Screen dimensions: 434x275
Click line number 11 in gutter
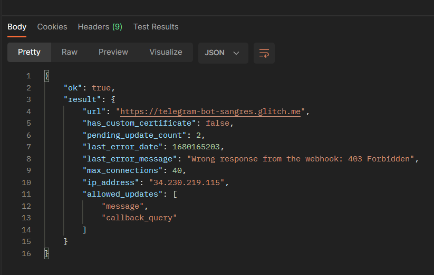[x=26, y=195]
